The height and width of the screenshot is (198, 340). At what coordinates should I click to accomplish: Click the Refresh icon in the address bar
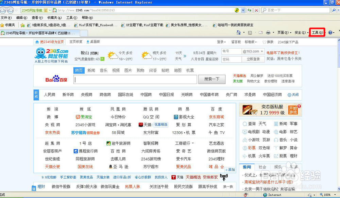[x=249, y=10]
